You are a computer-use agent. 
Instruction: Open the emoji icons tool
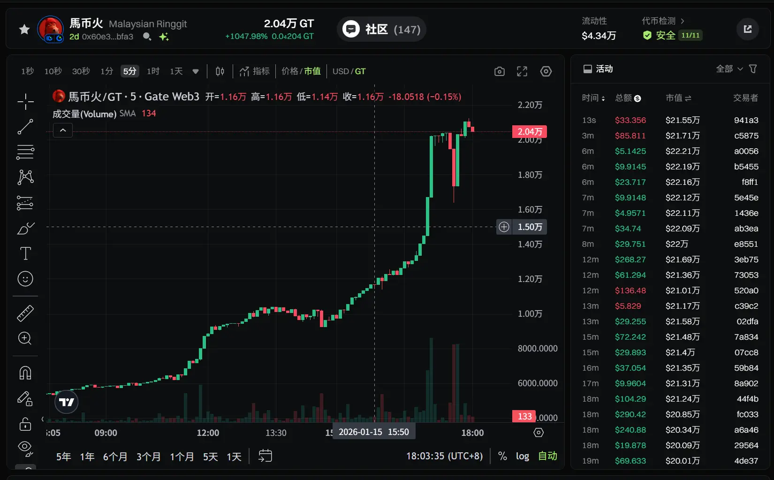[x=25, y=279]
